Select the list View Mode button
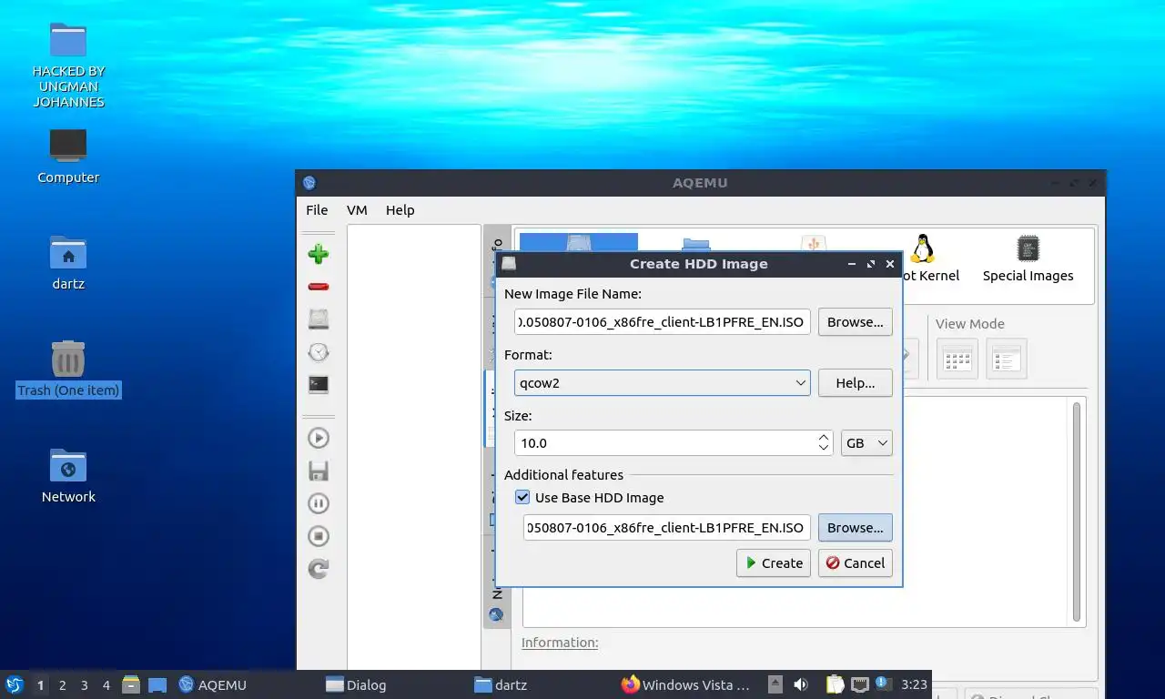The width and height of the screenshot is (1165, 699). pos(1007,360)
